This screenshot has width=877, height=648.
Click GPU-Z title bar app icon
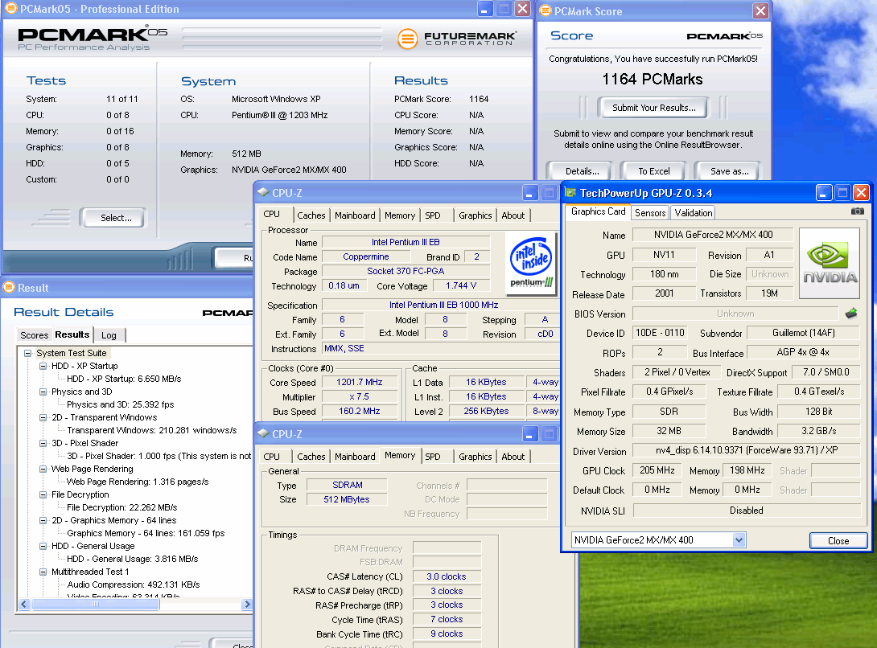[x=570, y=193]
